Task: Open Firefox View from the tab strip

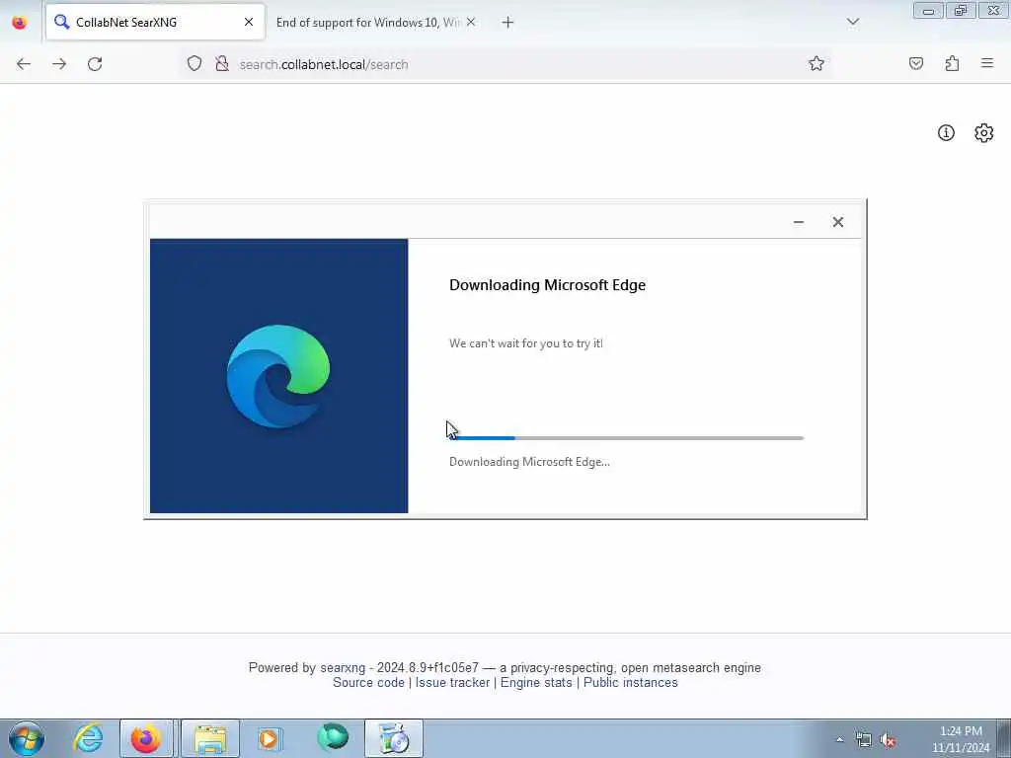Action: point(20,23)
